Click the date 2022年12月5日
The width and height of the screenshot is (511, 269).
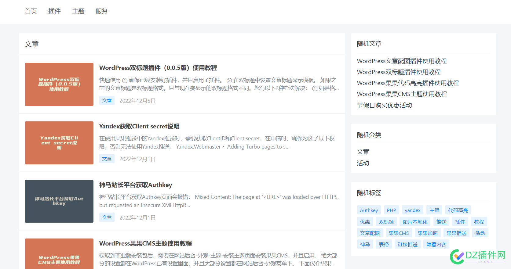pyautogui.click(x=137, y=101)
